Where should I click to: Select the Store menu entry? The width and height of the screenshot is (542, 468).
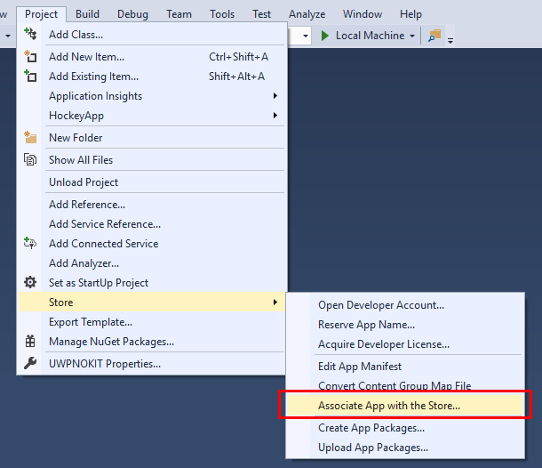152,303
